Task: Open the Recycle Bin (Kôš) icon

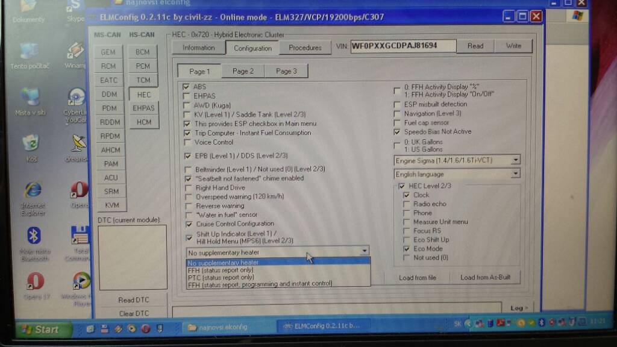Action: click(31, 143)
